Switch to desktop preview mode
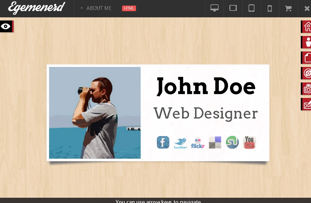The width and height of the screenshot is (311, 203). click(215, 8)
